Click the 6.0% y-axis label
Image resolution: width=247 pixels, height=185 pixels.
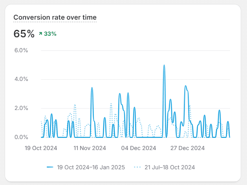(x=21, y=50)
